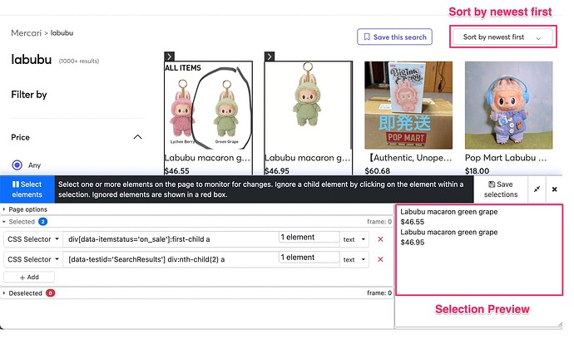Toggle the Select elements button
Screen dimensions: 574x339
pyautogui.click(x=27, y=189)
